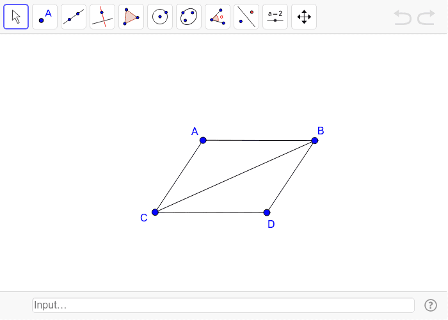This screenshot has width=448, height=320.
Task: Select the Ellipse tool
Action: tap(189, 17)
